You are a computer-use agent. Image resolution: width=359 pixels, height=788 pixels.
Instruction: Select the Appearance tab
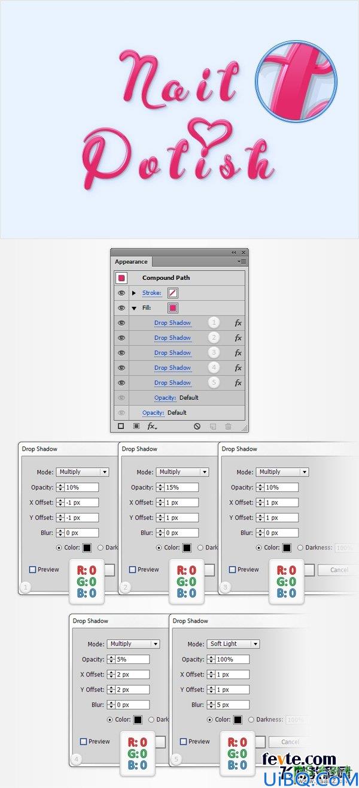pos(131,261)
